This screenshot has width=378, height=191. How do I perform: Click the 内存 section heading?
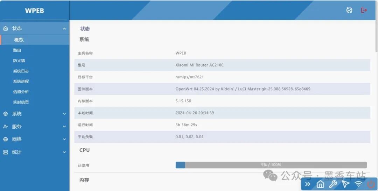coord(84,180)
